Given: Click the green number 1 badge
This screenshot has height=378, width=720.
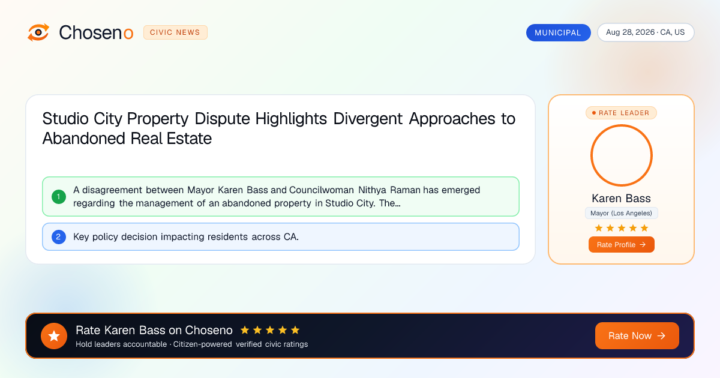Looking at the screenshot, I should coord(59,196).
